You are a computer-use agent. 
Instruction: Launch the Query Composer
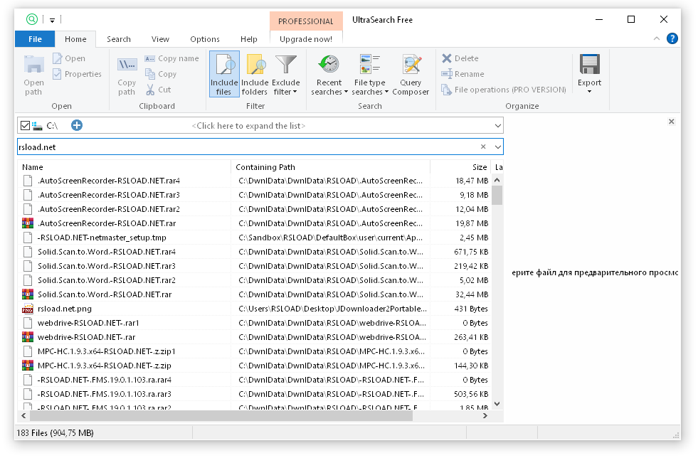(x=411, y=74)
